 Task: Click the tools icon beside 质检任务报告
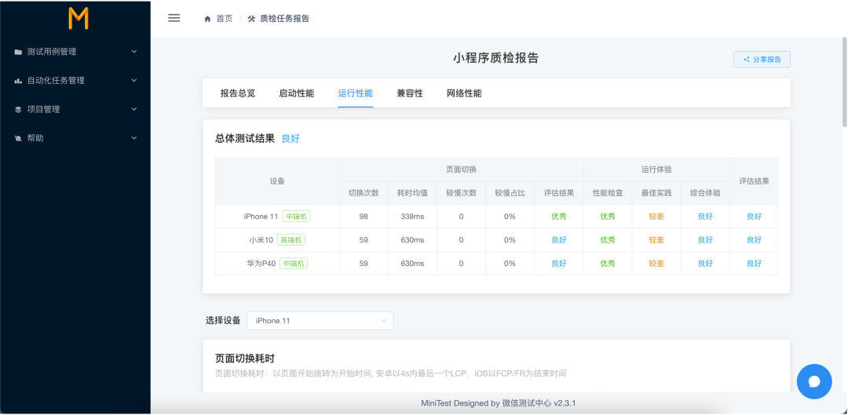[251, 19]
